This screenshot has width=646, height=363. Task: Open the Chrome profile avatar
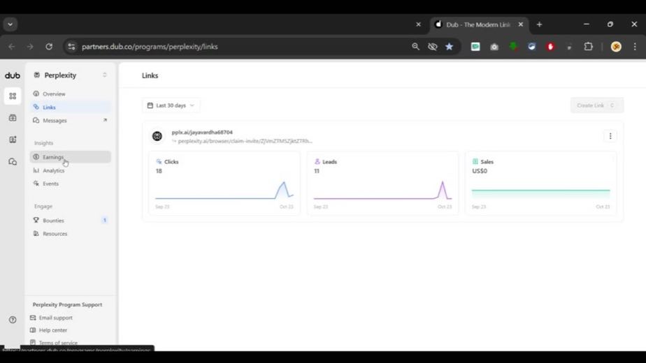tap(616, 47)
